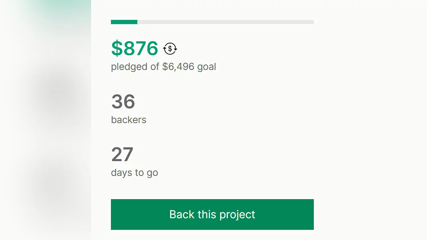The image size is (427, 240).
Task: Click the currency conversion icon beside $876
Action: pos(170,48)
